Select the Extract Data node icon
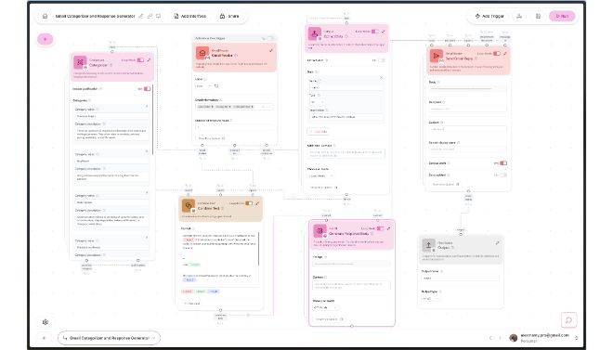Image resolution: width=613 pixels, height=350 pixels. (x=315, y=33)
